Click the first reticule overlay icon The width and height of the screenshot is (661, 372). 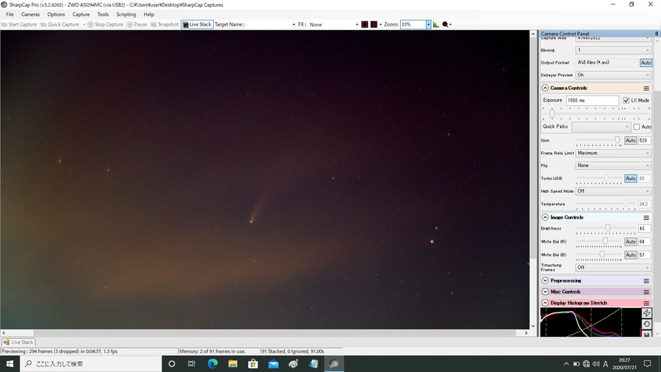tap(364, 24)
